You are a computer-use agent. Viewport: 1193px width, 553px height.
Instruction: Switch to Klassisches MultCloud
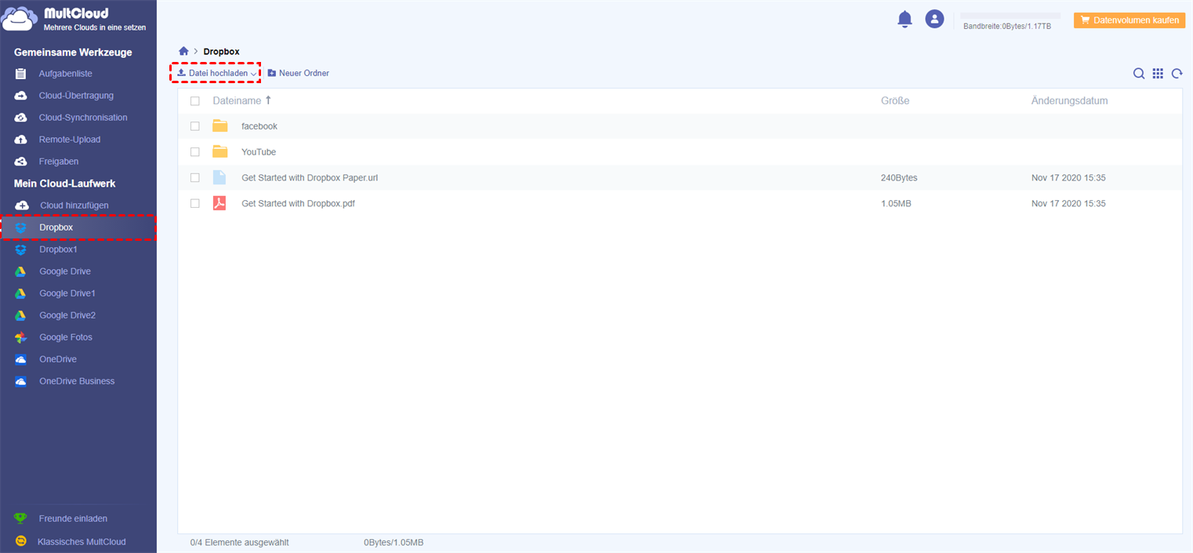[82, 541]
